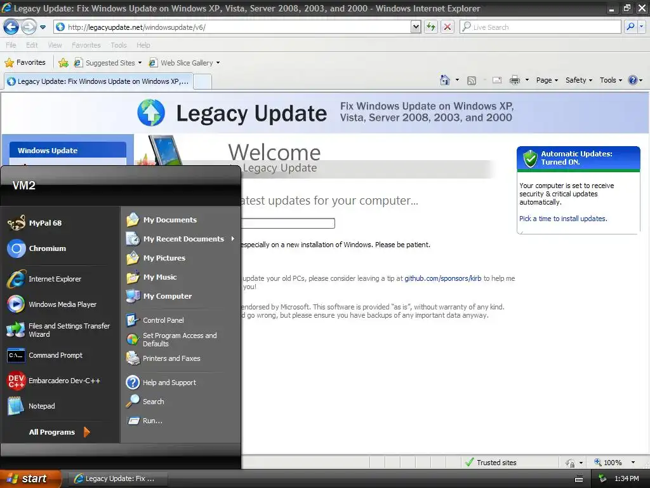Open the Edit menu
The height and width of the screenshot is (488, 650).
[x=32, y=45]
